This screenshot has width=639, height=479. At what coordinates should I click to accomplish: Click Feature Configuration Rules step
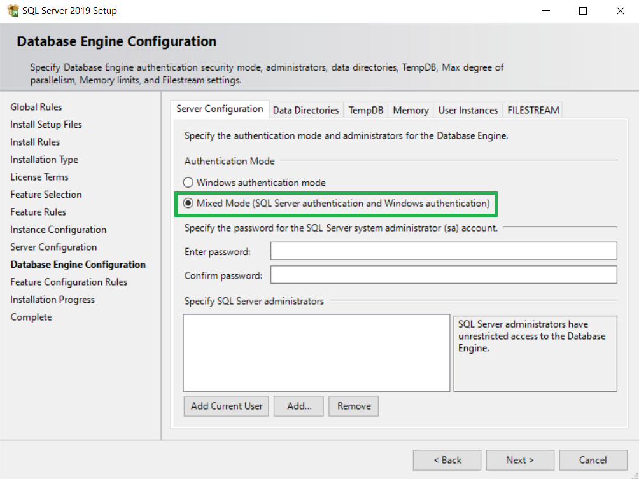click(69, 282)
